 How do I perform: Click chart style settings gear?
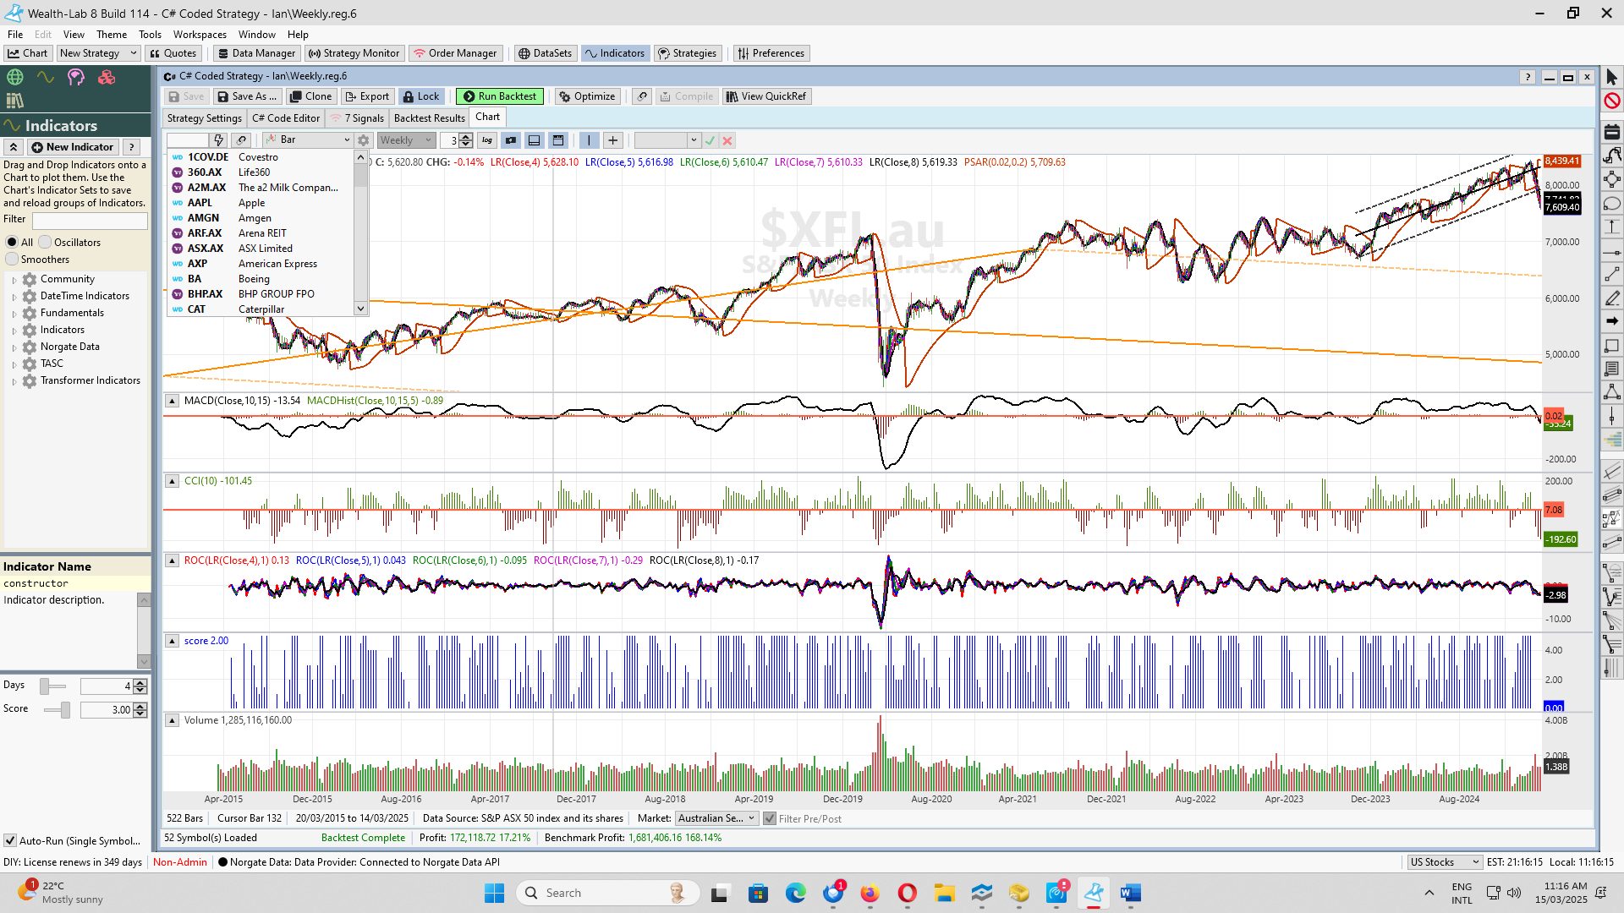364,140
